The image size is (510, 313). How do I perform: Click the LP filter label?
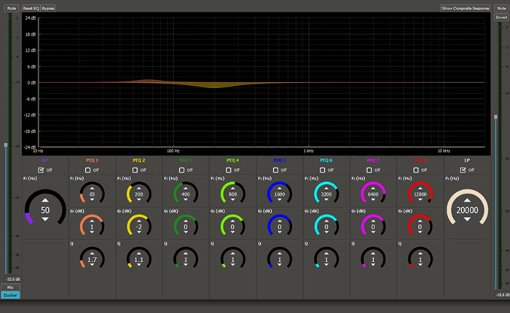[x=467, y=160]
